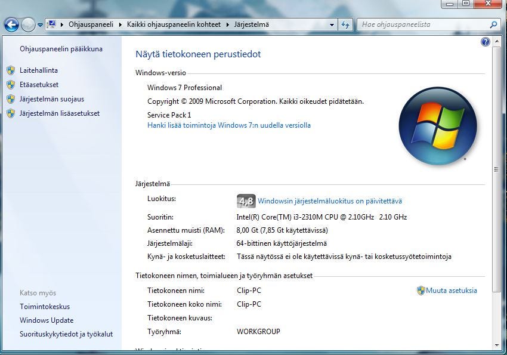Click shield icon beside Laitehallinta
Image resolution: width=507 pixels, height=355 pixels.
tap(11, 70)
